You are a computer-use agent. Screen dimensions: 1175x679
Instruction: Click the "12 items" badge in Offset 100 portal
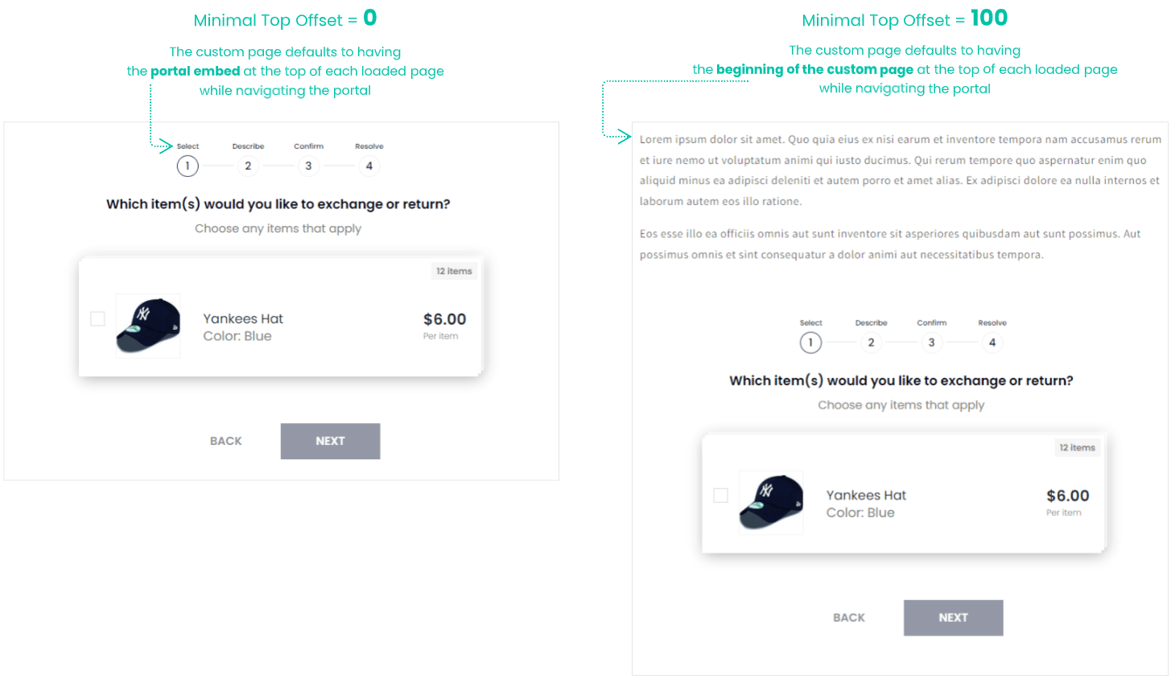tap(1077, 447)
